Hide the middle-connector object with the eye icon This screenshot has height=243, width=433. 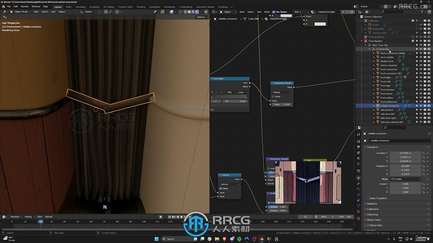point(421,106)
